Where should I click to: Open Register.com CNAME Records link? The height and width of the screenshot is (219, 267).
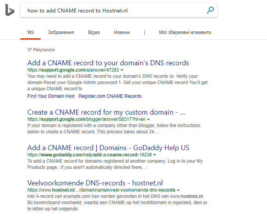click(110, 96)
